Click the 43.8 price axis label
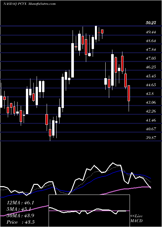The height and width of the screenshot is (227, 162). (150, 94)
